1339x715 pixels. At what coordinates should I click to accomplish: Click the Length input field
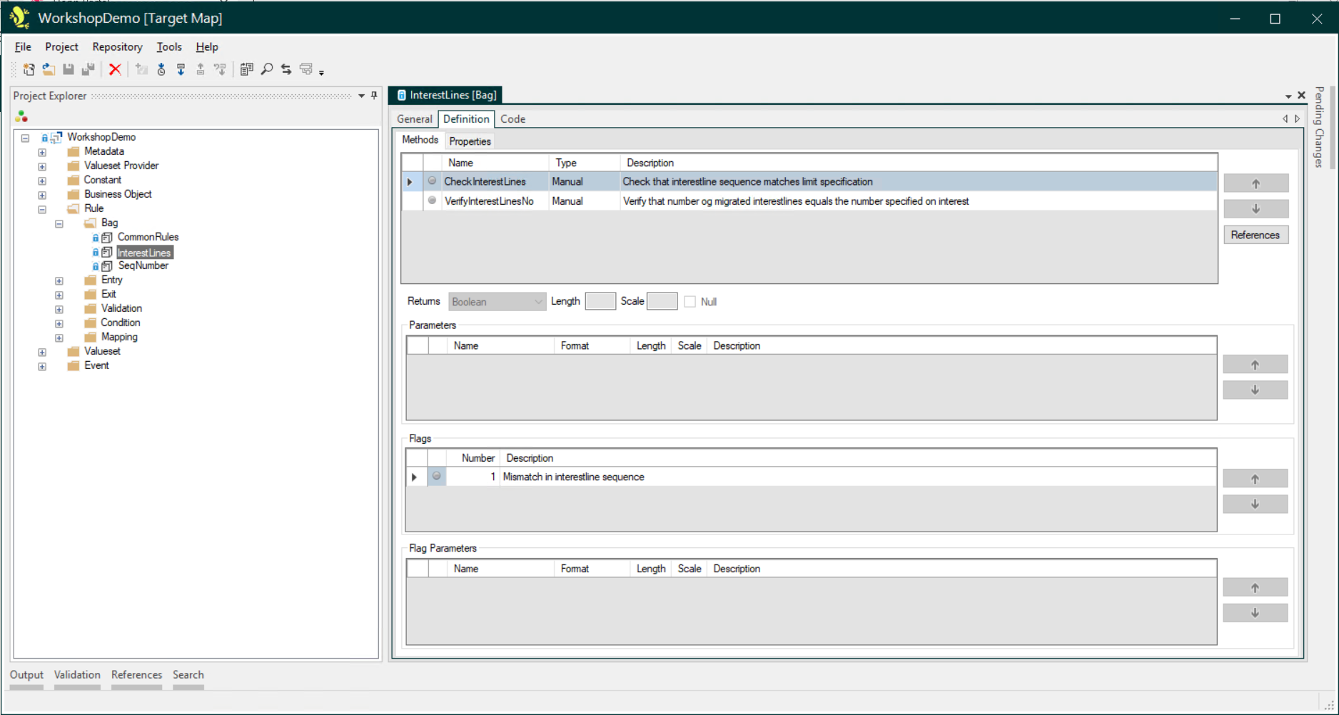[x=600, y=302]
